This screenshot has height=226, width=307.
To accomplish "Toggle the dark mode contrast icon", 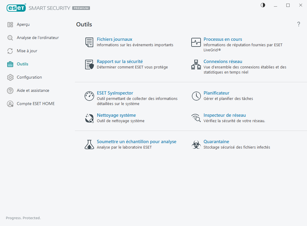I will click(x=263, y=5).
